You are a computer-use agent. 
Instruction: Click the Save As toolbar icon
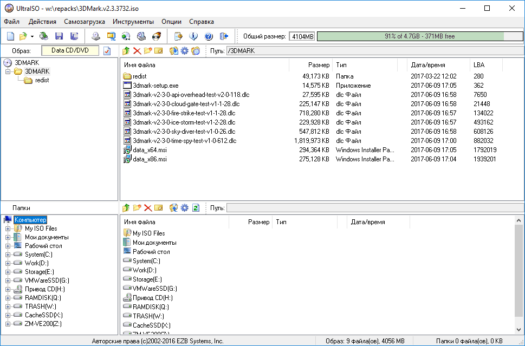[x=74, y=36]
